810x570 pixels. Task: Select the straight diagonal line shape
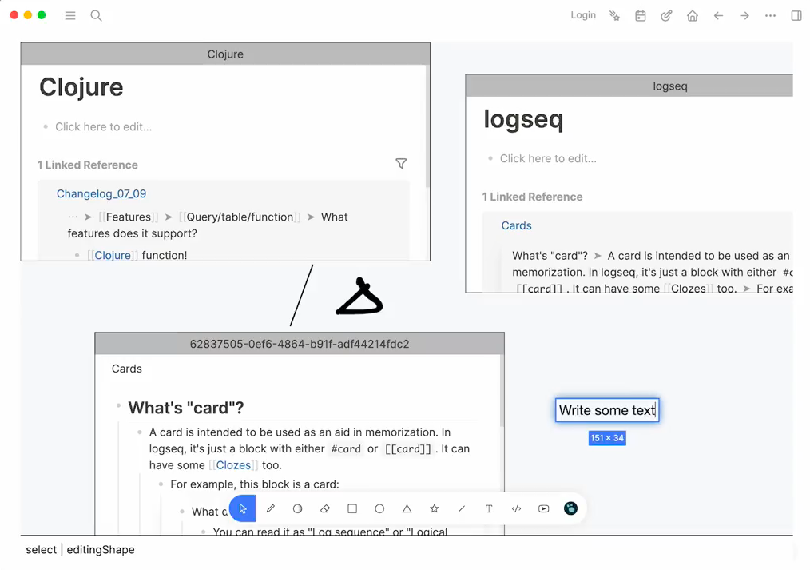pos(301,296)
